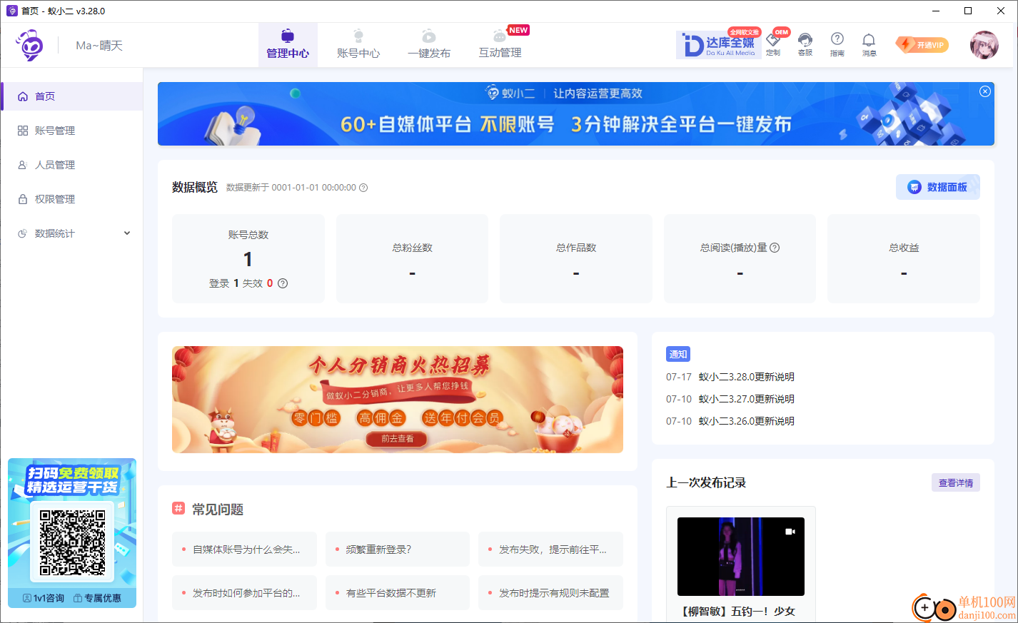Open FAQ 频繁重新登录?
The image size is (1018, 623).
click(x=398, y=549)
